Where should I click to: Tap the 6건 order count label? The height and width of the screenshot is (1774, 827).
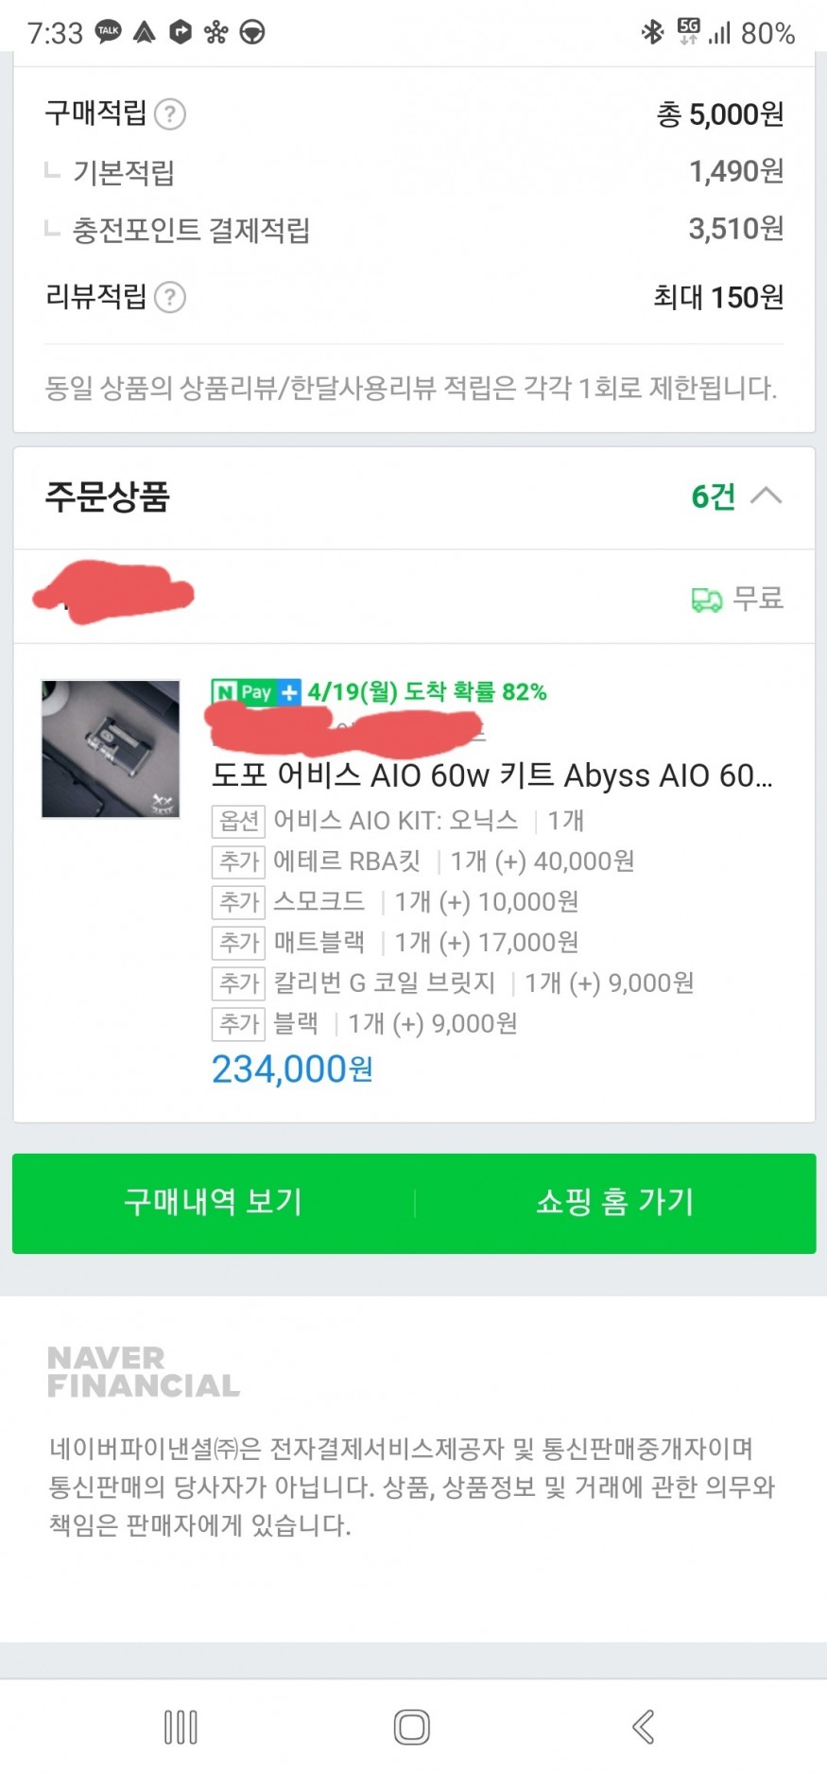point(714,496)
